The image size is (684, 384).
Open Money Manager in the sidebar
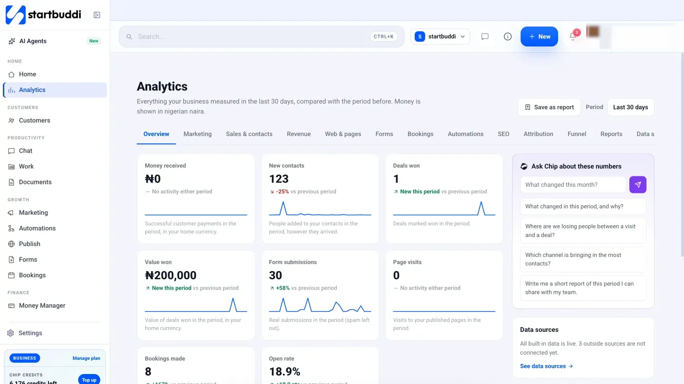point(55,305)
